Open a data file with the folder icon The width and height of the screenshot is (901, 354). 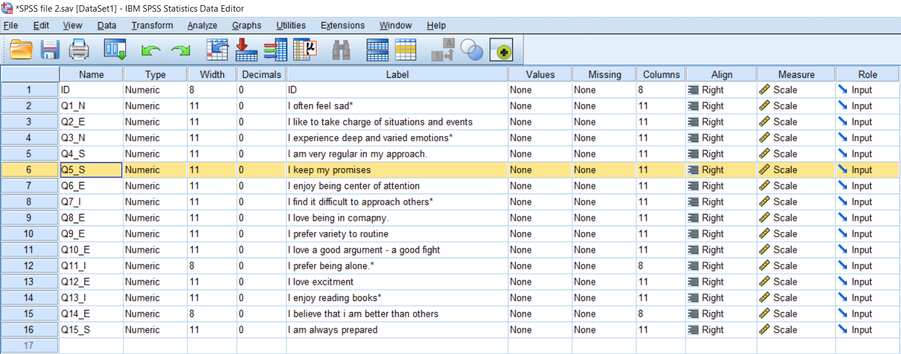pos(22,50)
